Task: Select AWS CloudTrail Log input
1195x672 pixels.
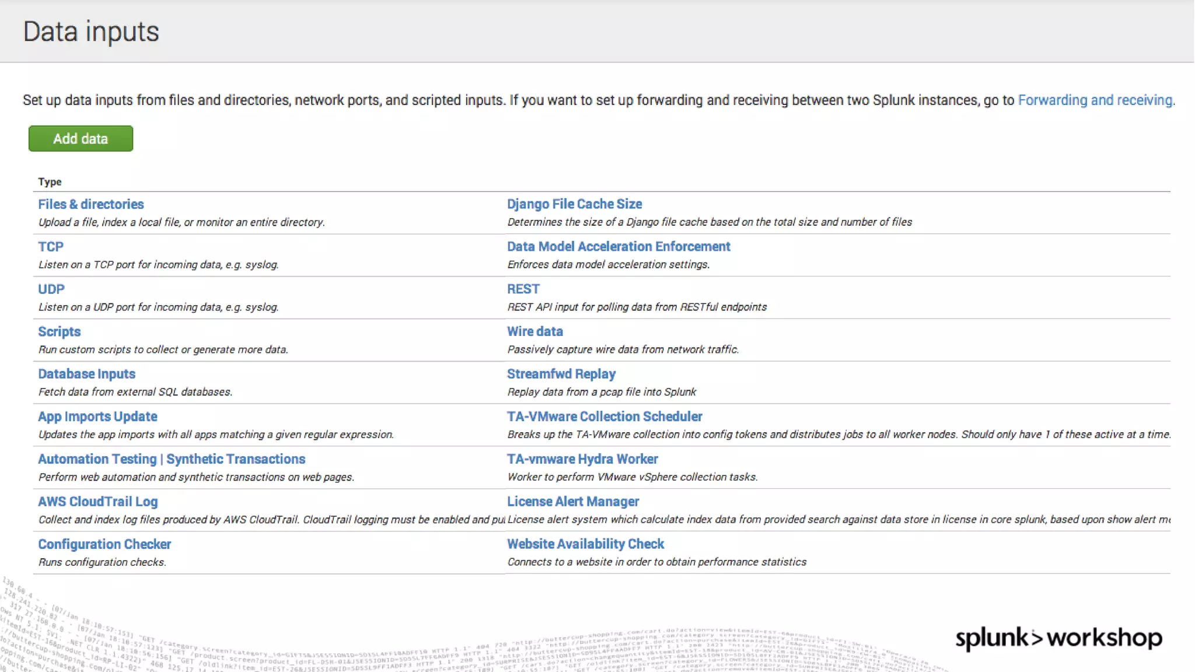Action: tap(97, 502)
